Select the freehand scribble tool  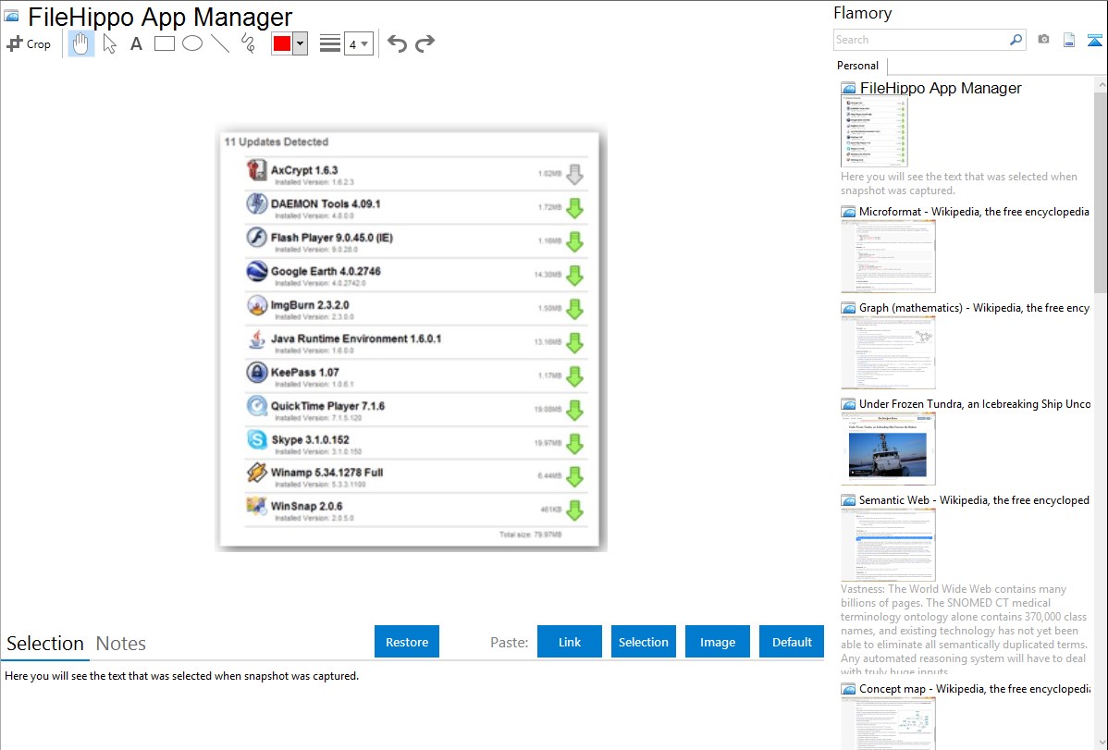[248, 43]
